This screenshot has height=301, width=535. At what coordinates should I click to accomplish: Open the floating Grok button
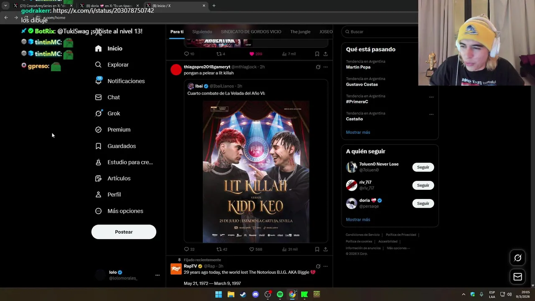(517, 258)
